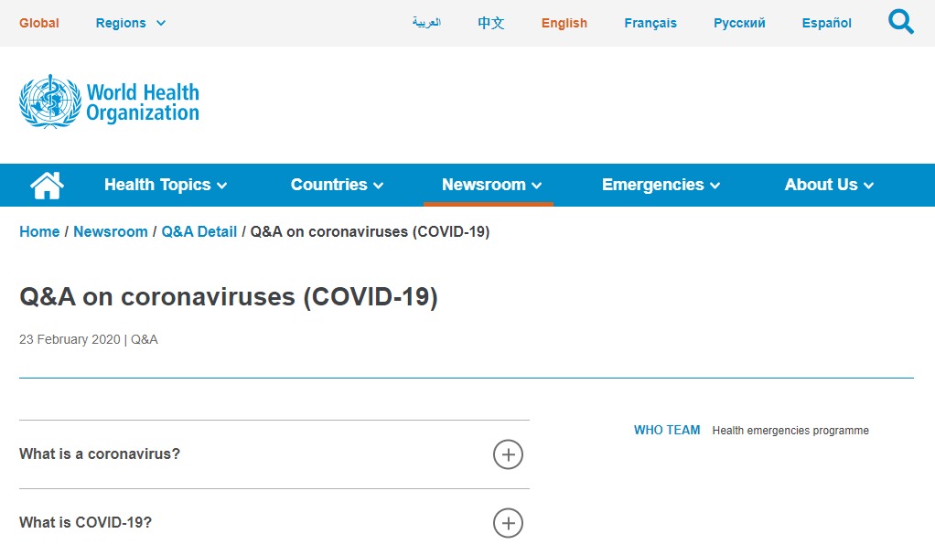Image resolution: width=935 pixels, height=555 pixels.
Task: Open Q&A Detail breadcrumb link
Action: click(x=199, y=232)
